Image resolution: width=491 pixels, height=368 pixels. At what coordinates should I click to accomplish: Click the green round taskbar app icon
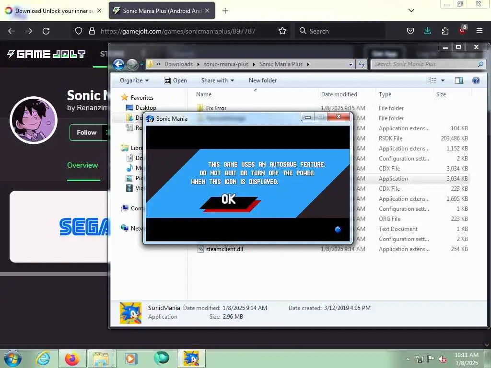pyautogui.click(x=161, y=358)
